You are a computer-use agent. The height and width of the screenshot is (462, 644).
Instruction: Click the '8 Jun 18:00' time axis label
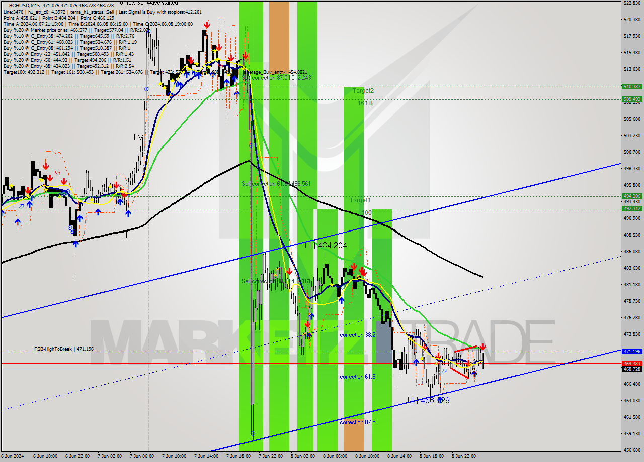(x=432, y=456)
